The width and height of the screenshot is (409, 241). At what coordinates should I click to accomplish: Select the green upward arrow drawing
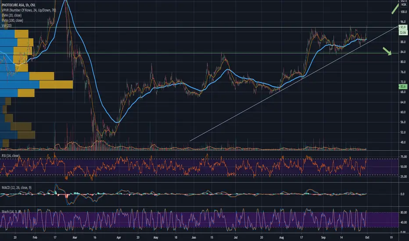tap(395, 9)
